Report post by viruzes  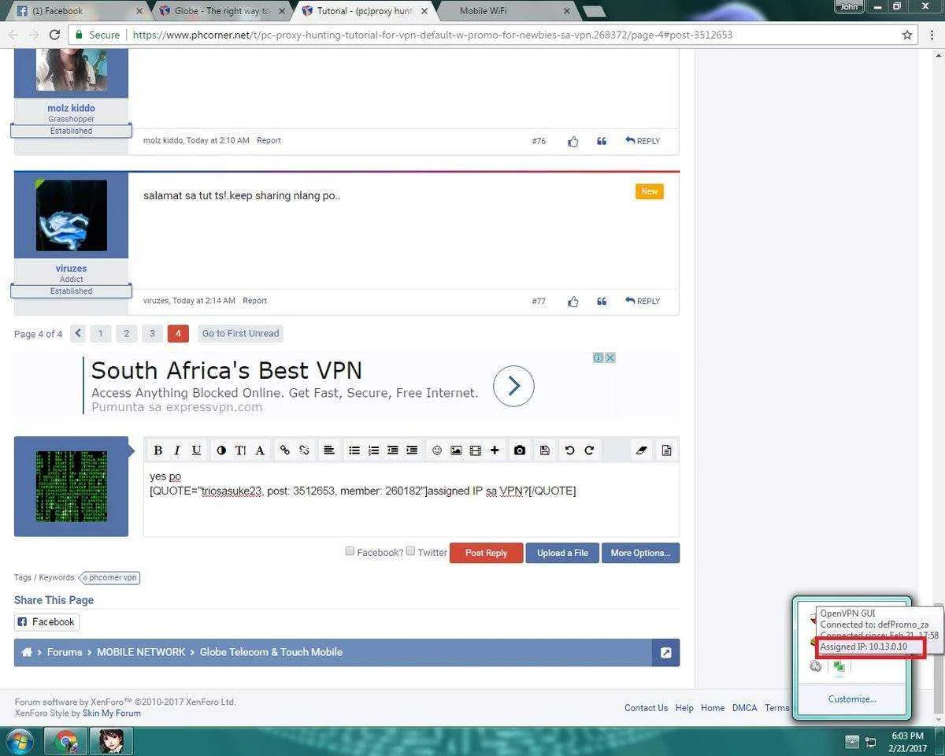coord(254,301)
